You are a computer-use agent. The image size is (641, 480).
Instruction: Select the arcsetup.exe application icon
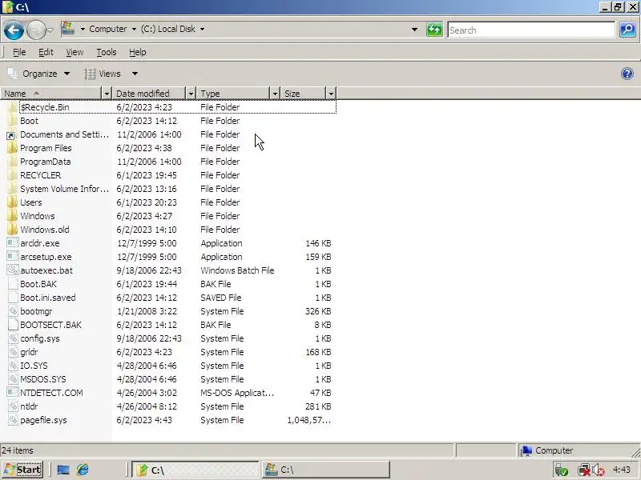coord(12,257)
